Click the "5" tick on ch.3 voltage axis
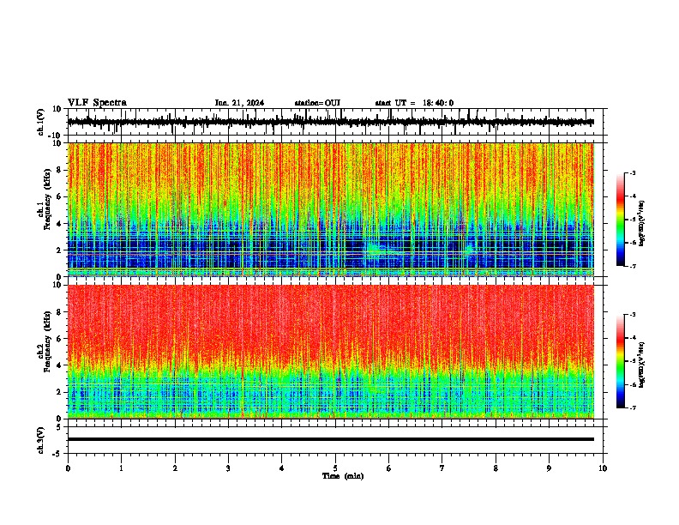The width and height of the screenshot is (679, 525). (x=60, y=427)
